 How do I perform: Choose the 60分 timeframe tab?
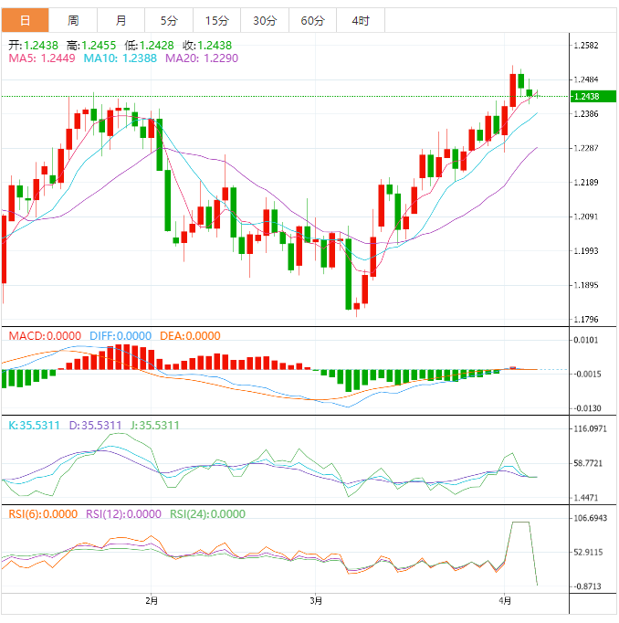pyautogui.click(x=312, y=20)
